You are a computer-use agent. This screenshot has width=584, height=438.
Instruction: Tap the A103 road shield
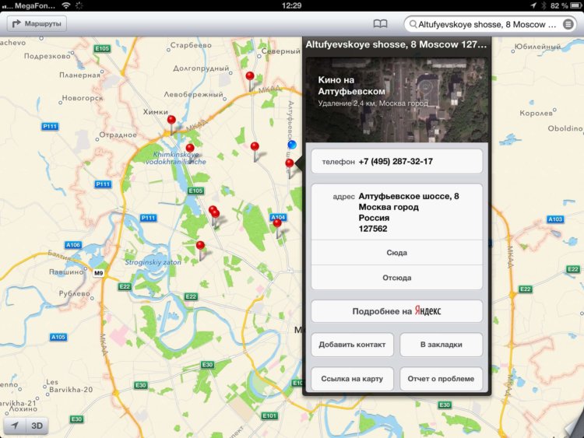(x=555, y=219)
